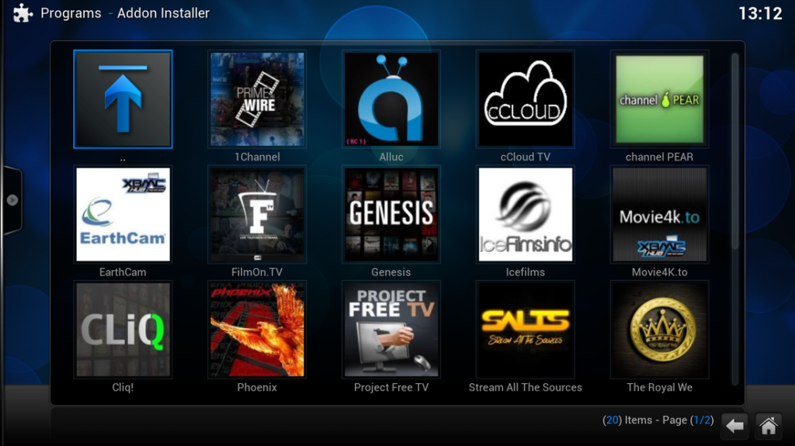Open the 1Channel PrimeWire addon icon
Image resolution: width=795 pixels, height=446 pixels.
click(257, 99)
